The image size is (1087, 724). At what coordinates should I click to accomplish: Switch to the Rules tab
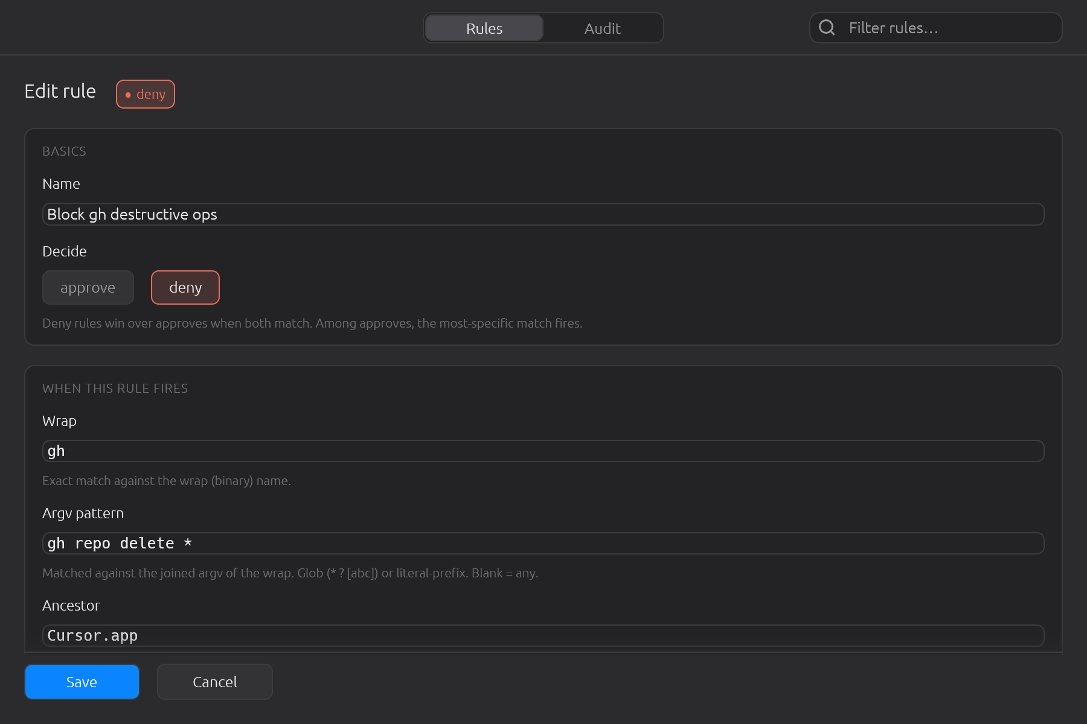click(x=484, y=28)
